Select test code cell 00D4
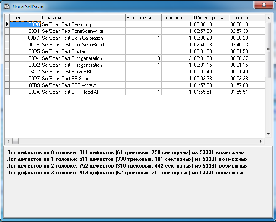Viewport: 276px width, 222px height. 25,58
